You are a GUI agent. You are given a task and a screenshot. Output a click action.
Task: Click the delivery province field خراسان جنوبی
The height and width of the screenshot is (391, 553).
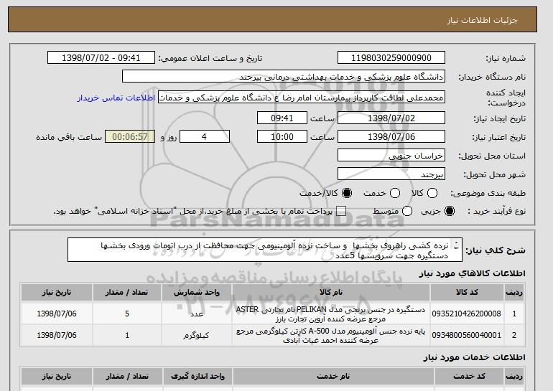tap(391, 156)
